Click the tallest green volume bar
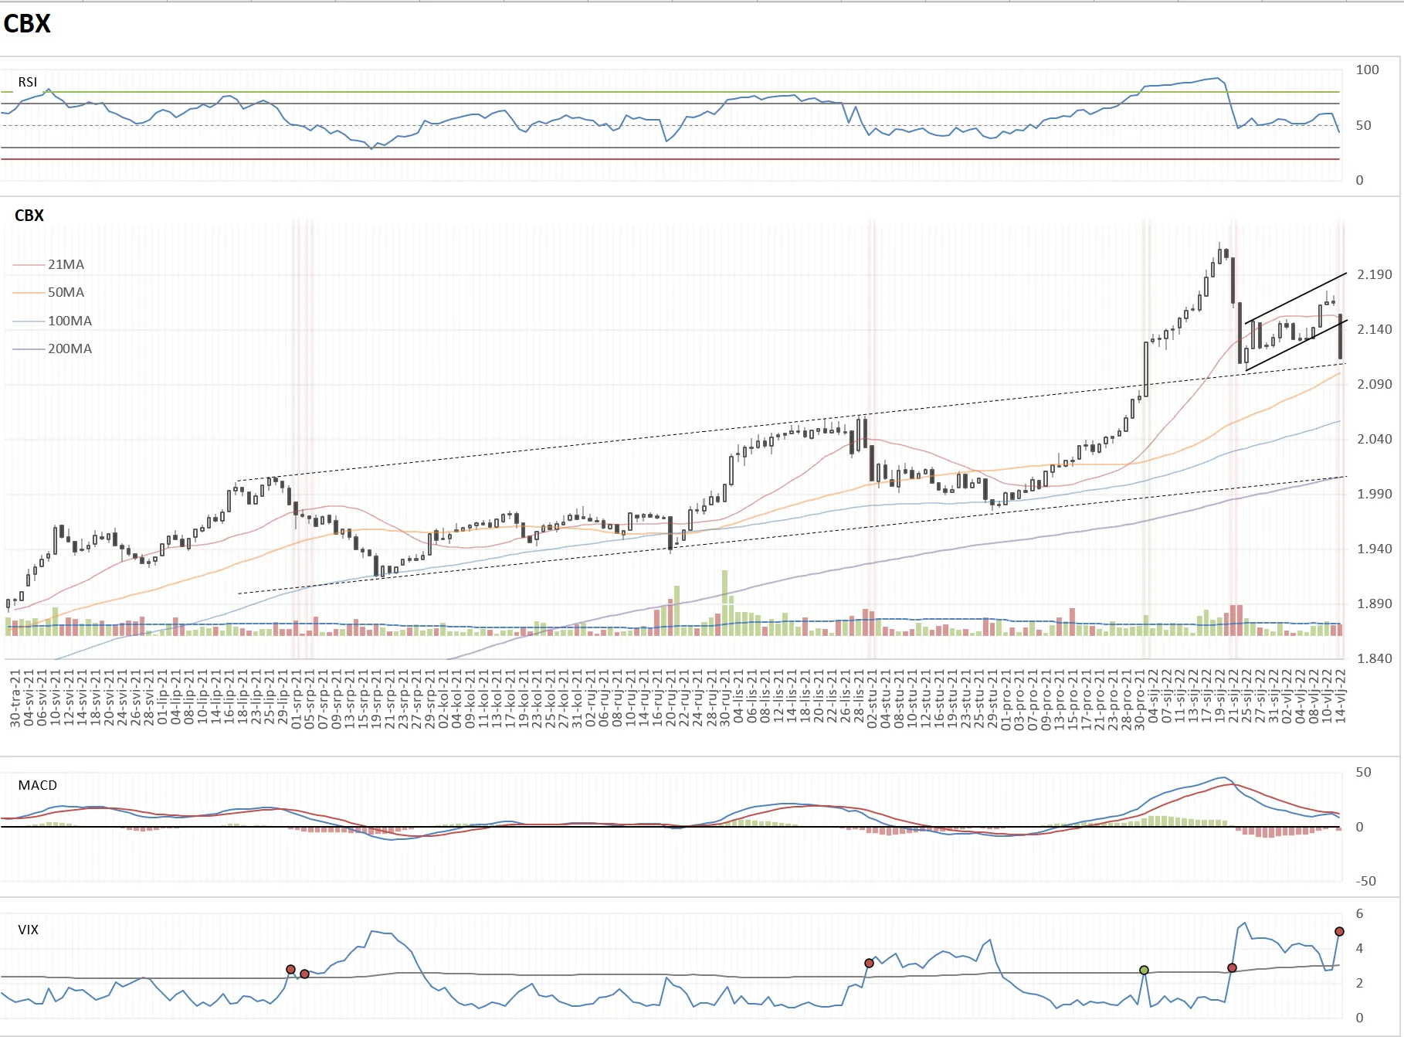 (x=724, y=603)
